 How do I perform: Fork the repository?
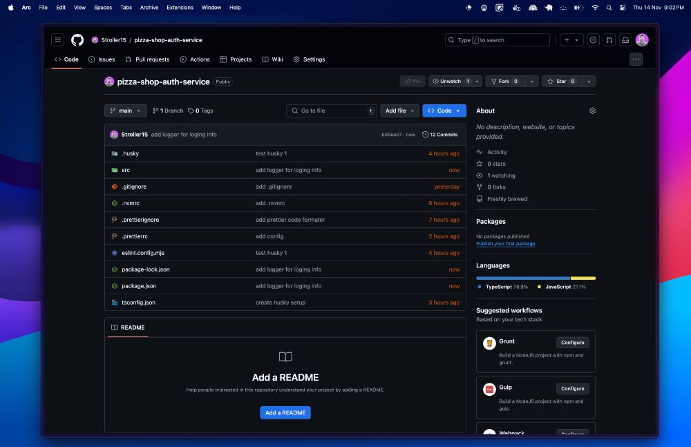coord(505,81)
